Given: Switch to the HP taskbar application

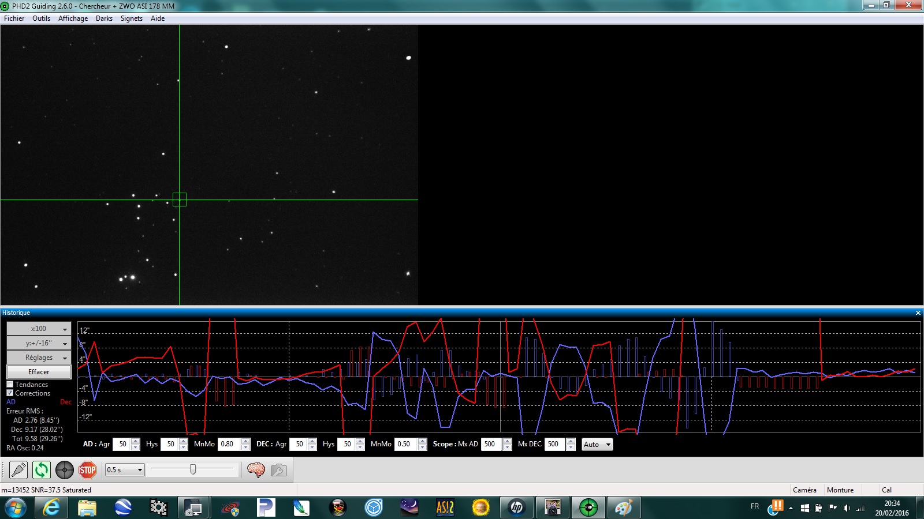Looking at the screenshot, I should (x=517, y=507).
